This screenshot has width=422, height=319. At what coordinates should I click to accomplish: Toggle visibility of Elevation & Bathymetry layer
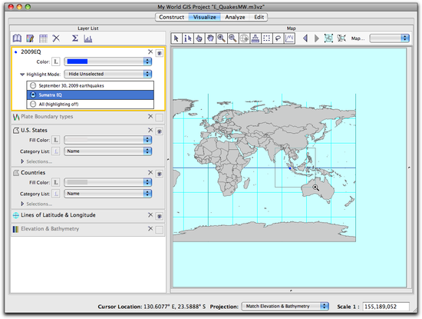tap(160, 230)
